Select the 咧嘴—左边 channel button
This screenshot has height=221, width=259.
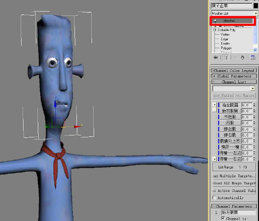230,153
